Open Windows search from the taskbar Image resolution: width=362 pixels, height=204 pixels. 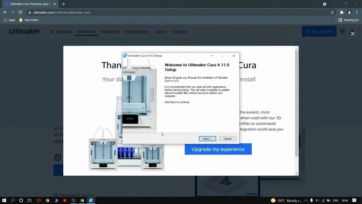pyautogui.click(x=12, y=200)
